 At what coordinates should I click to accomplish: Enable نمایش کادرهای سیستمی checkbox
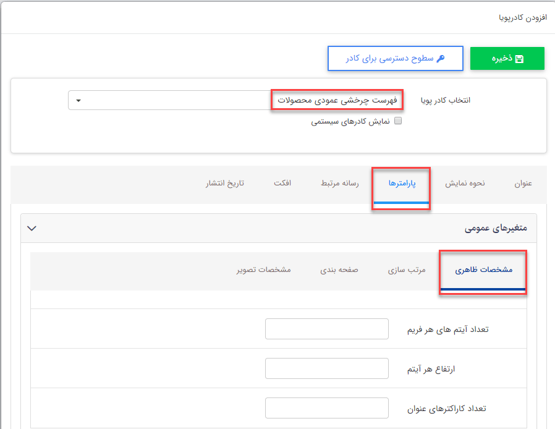[398, 120]
